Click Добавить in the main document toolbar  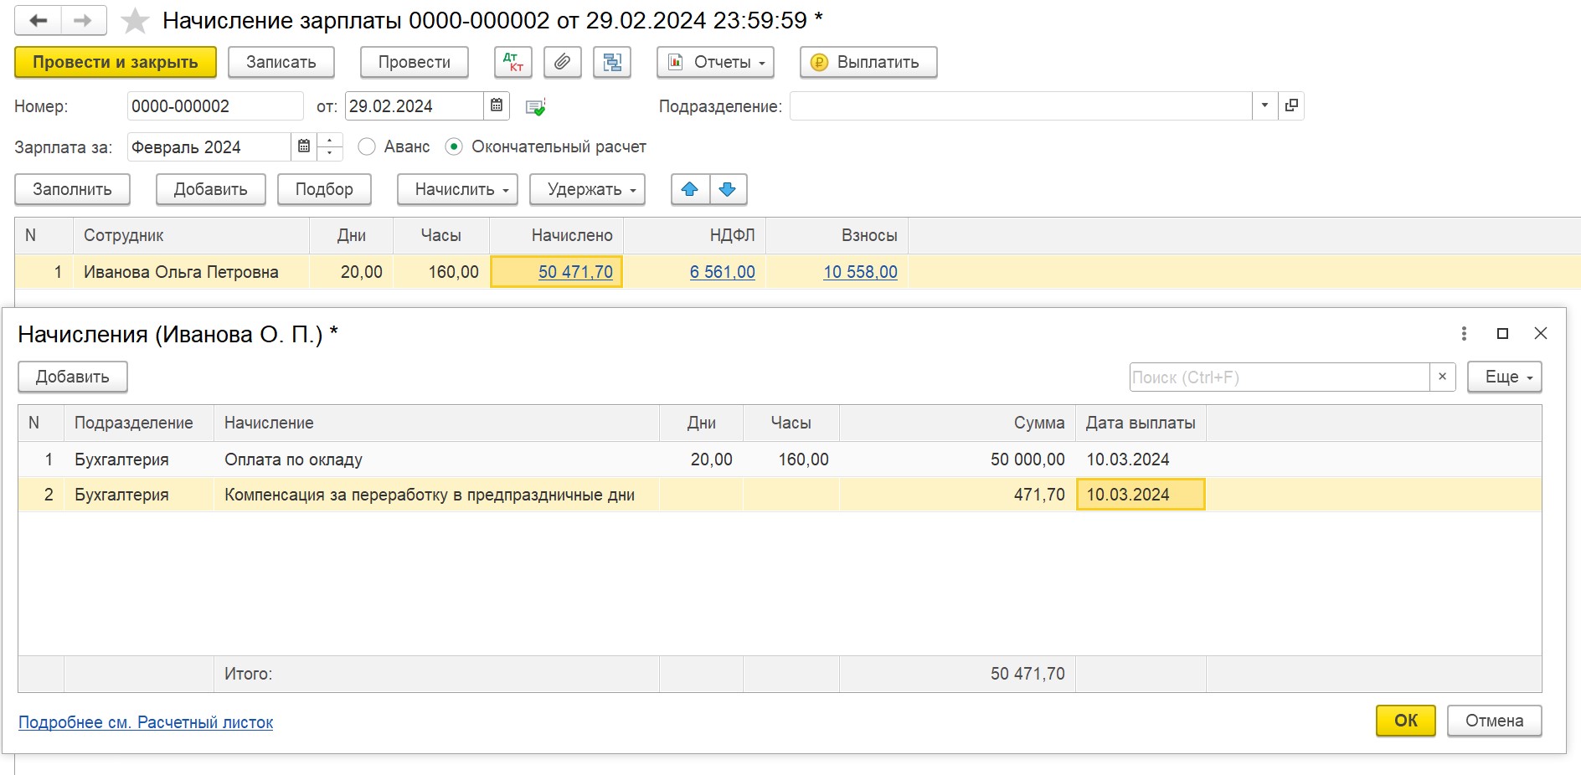211,189
